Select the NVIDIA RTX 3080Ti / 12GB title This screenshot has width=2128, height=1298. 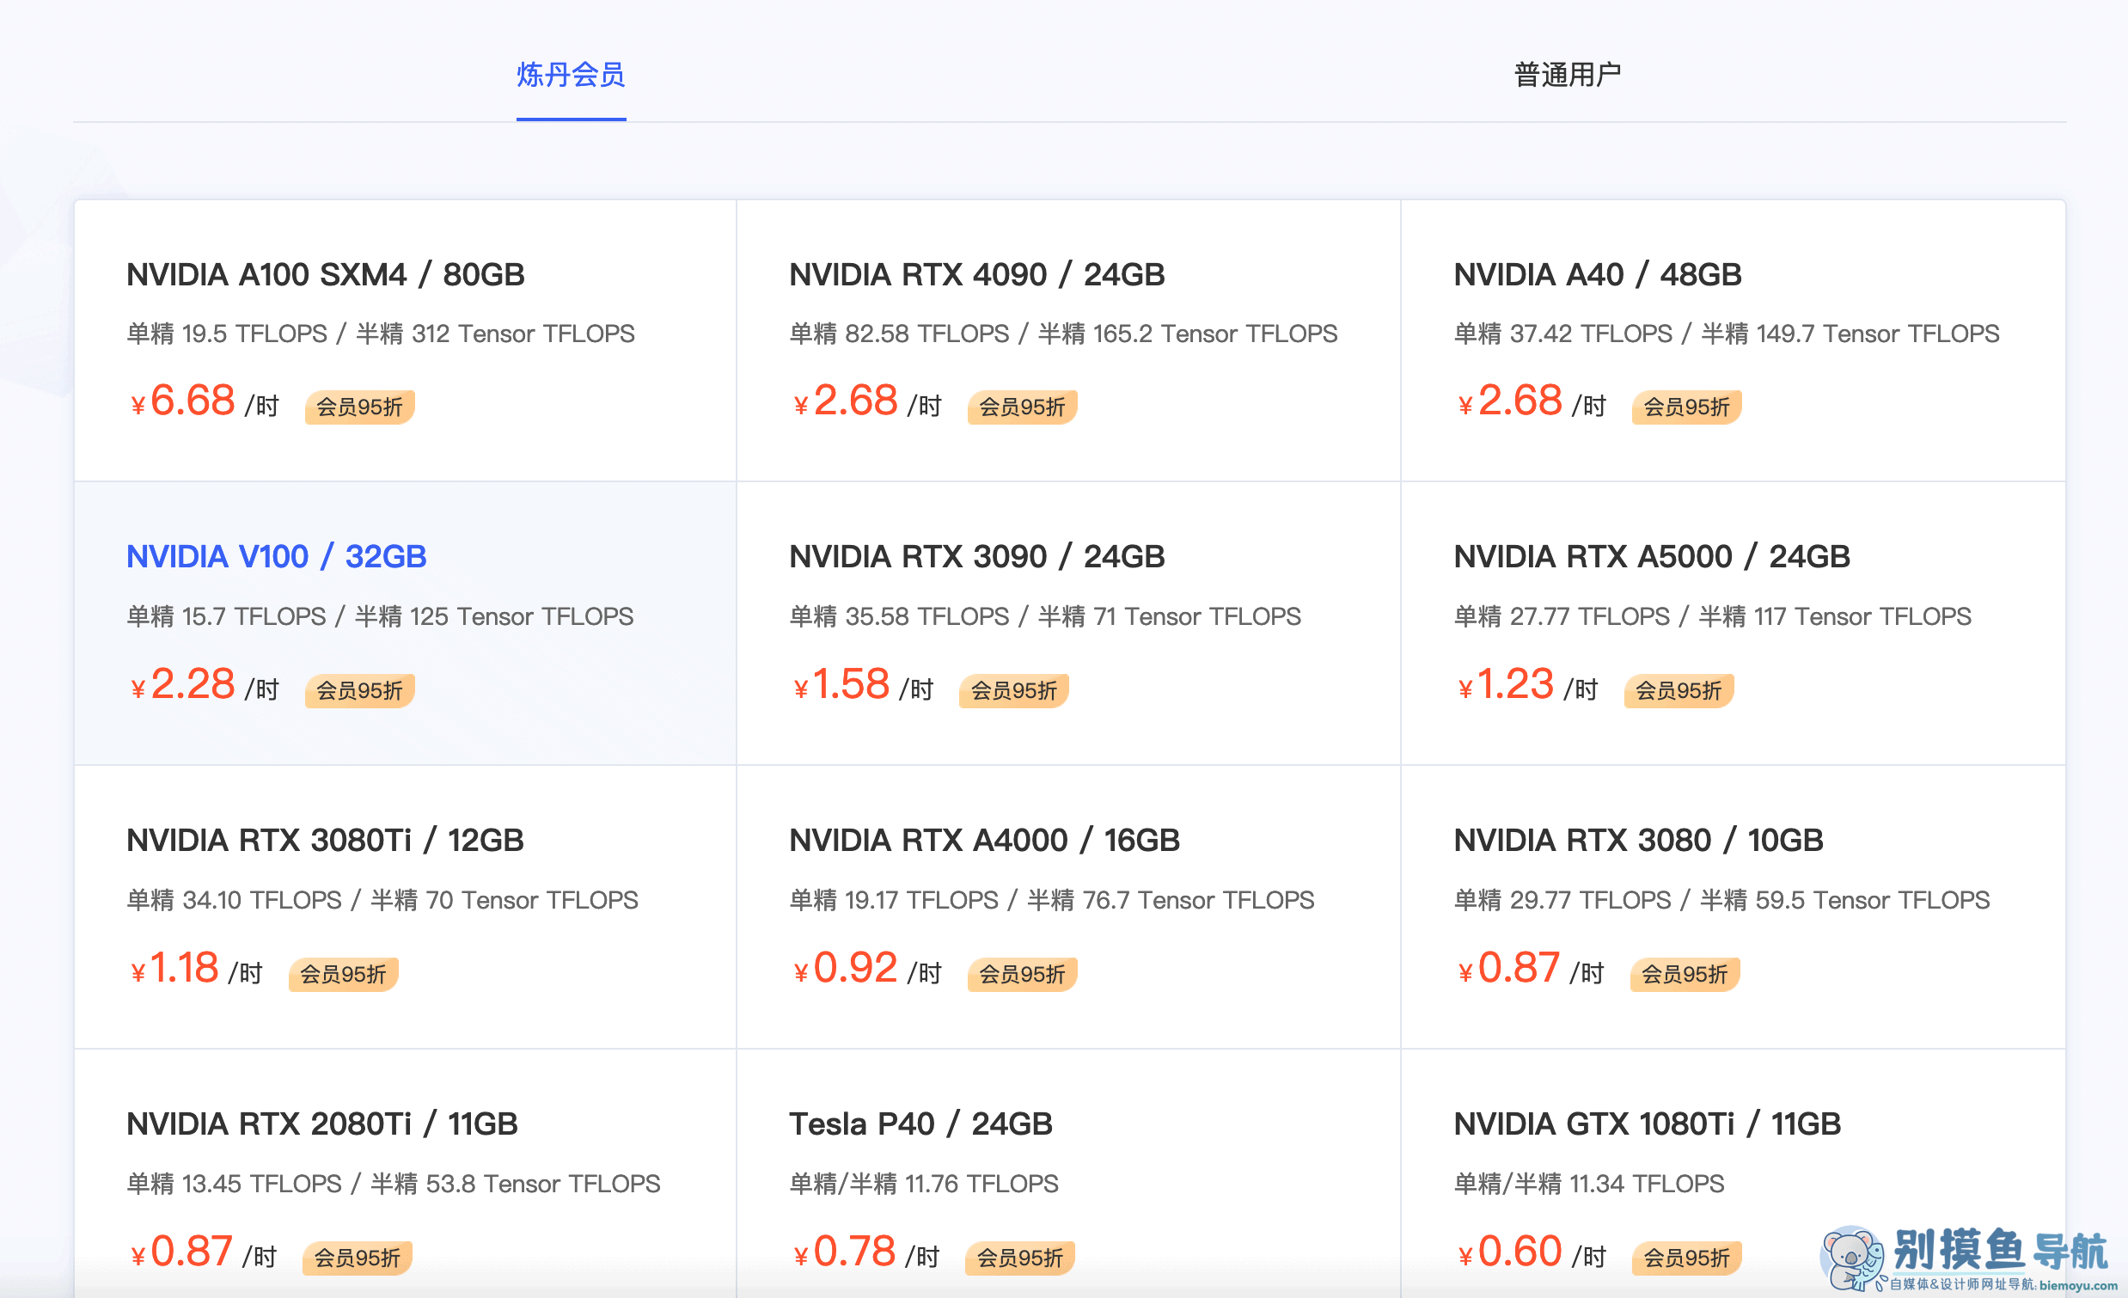(x=325, y=841)
